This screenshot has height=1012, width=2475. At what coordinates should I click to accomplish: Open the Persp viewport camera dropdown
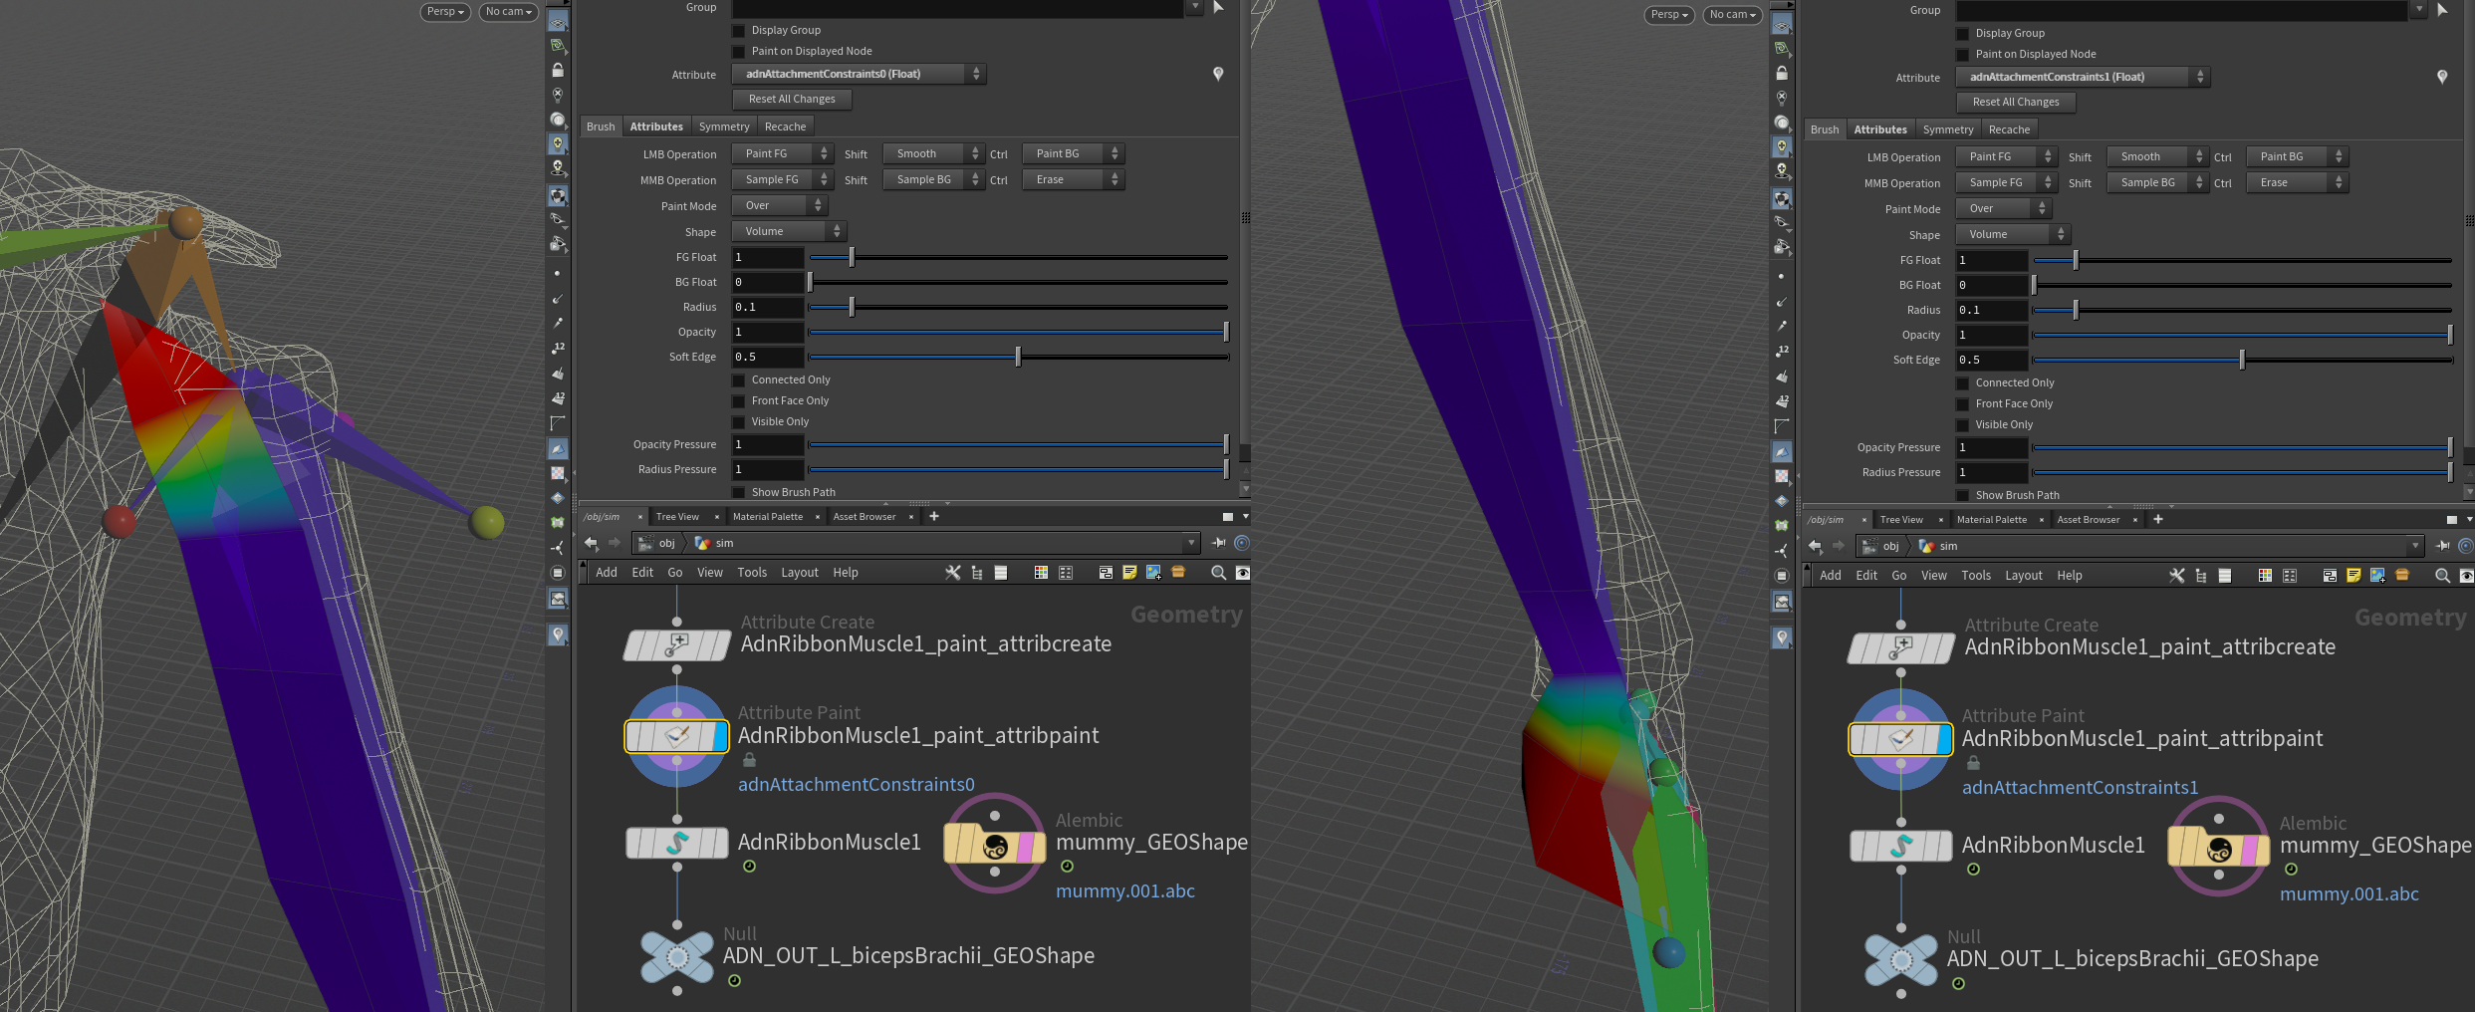pos(444,11)
